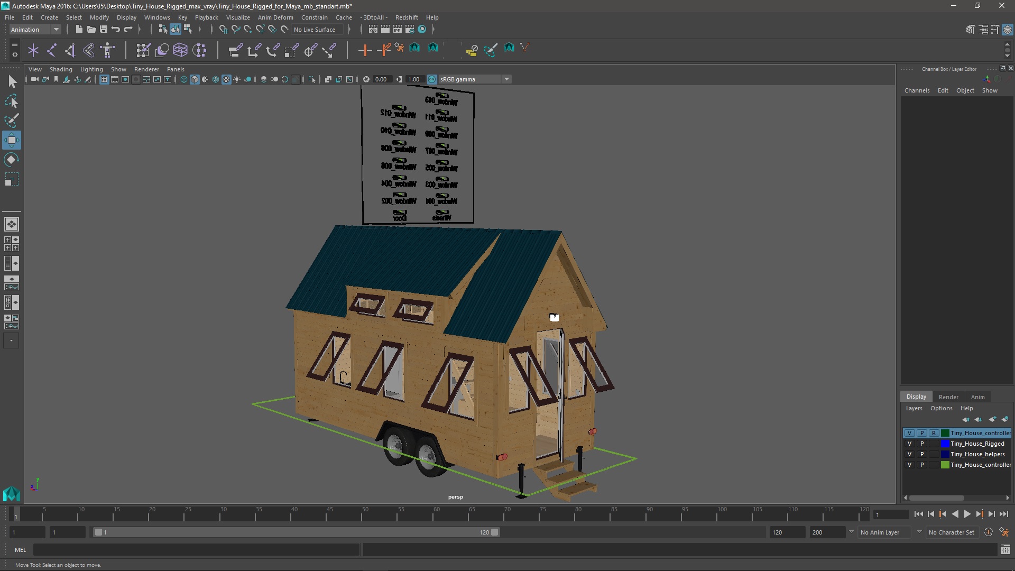Screen dimensions: 1015x571
Task: Start IPR render from status line
Action: pyautogui.click(x=398, y=30)
